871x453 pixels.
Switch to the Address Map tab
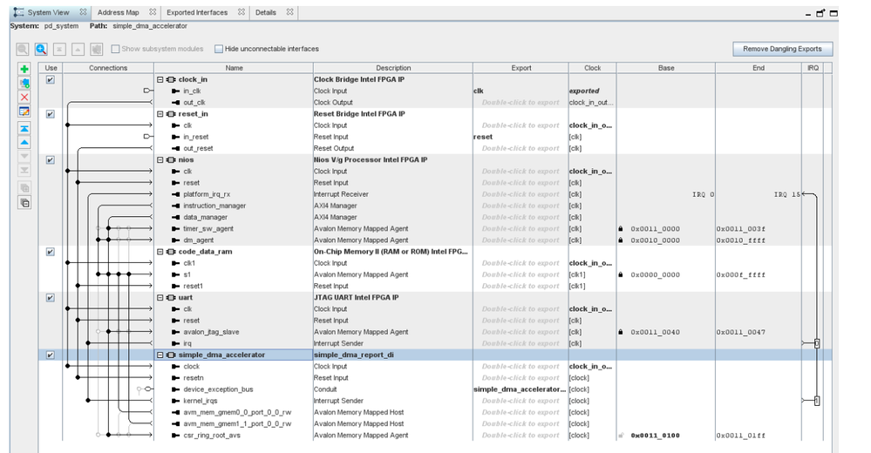tap(118, 13)
